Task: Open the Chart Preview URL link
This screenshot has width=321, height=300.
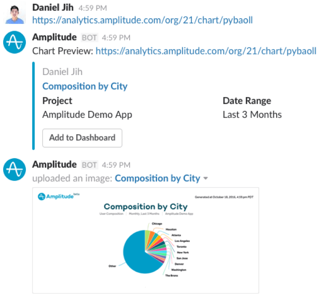Action: tap(206, 51)
